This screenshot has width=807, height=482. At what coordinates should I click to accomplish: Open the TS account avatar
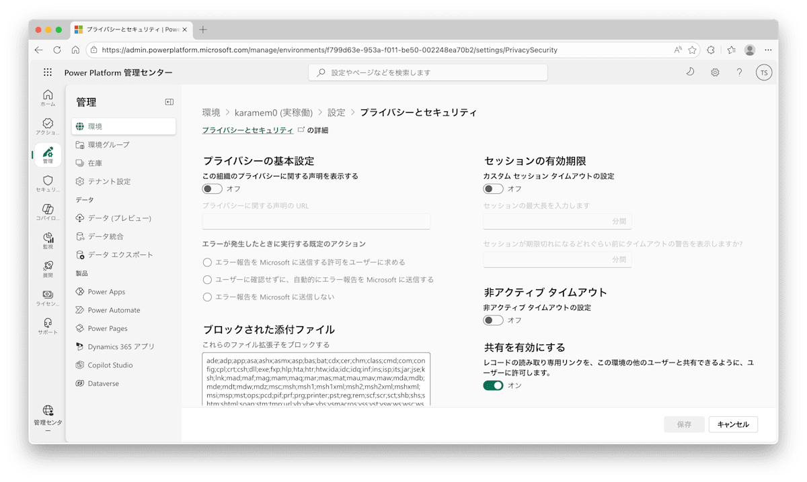[x=763, y=73]
